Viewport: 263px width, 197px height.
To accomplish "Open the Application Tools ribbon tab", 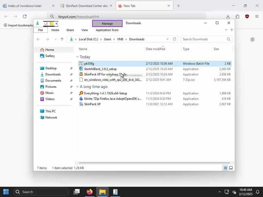I will click(107, 30).
